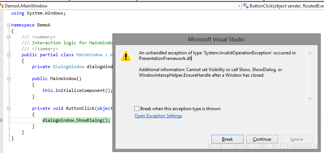Click the highlighted dialogWindow.ShowDialog() line
The width and height of the screenshot is (324, 153).
point(76,120)
